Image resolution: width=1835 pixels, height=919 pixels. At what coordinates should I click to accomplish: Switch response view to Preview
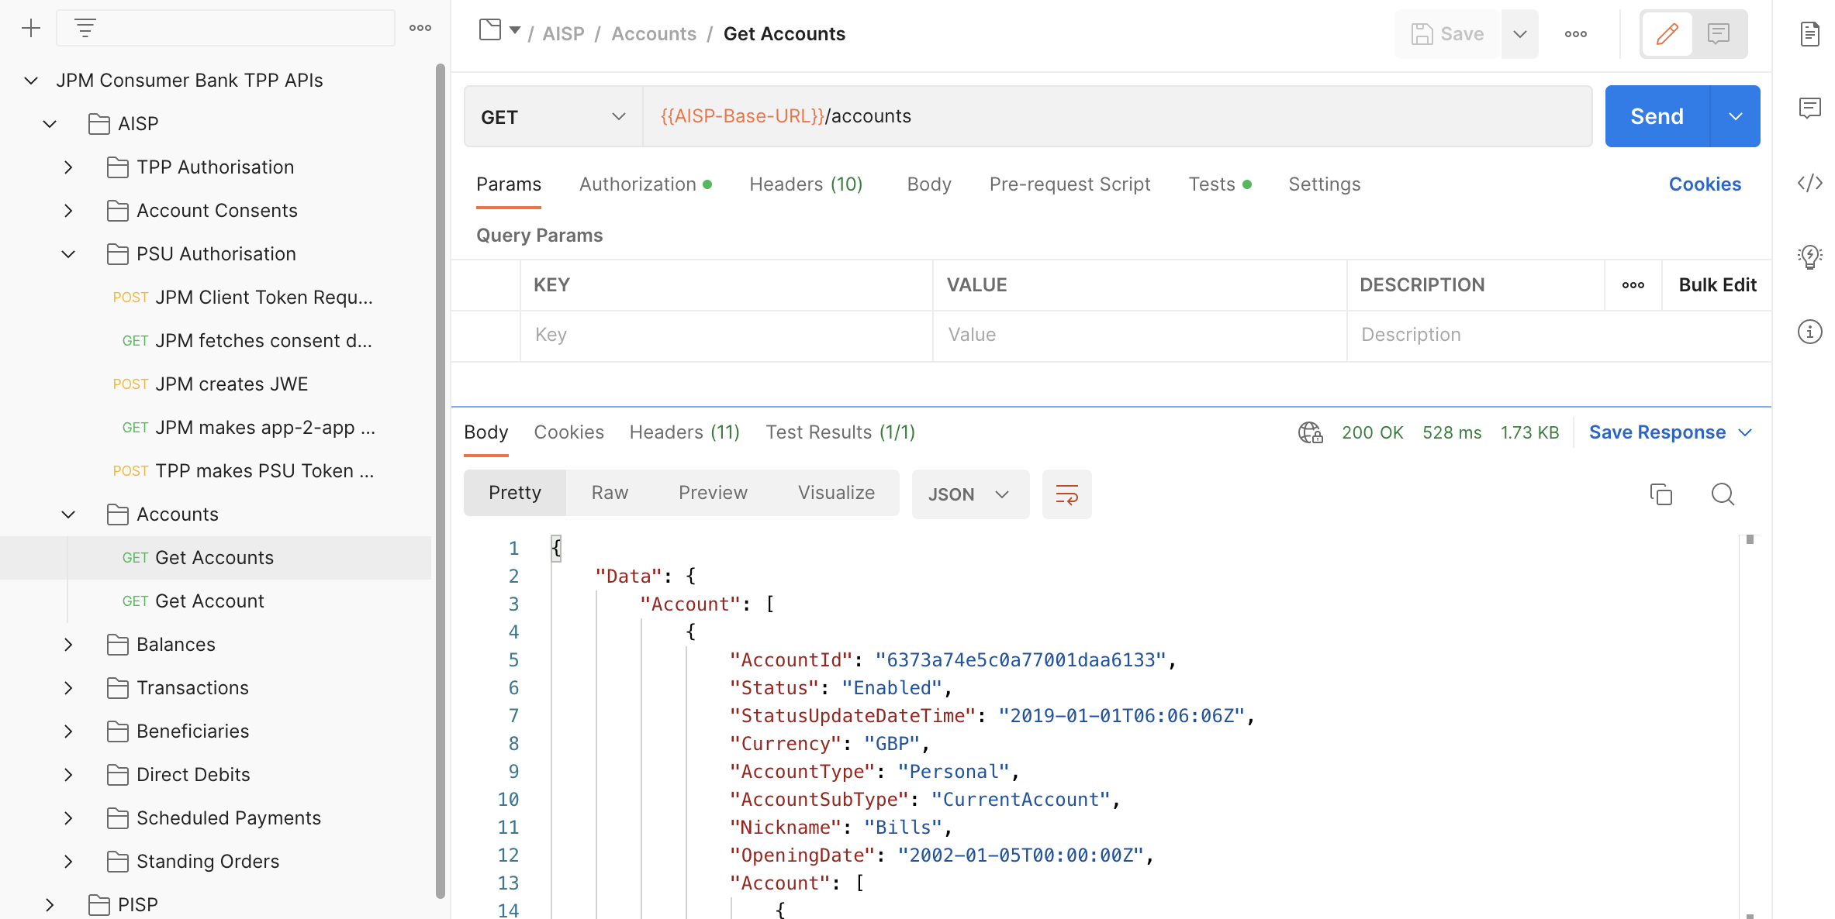click(x=713, y=493)
